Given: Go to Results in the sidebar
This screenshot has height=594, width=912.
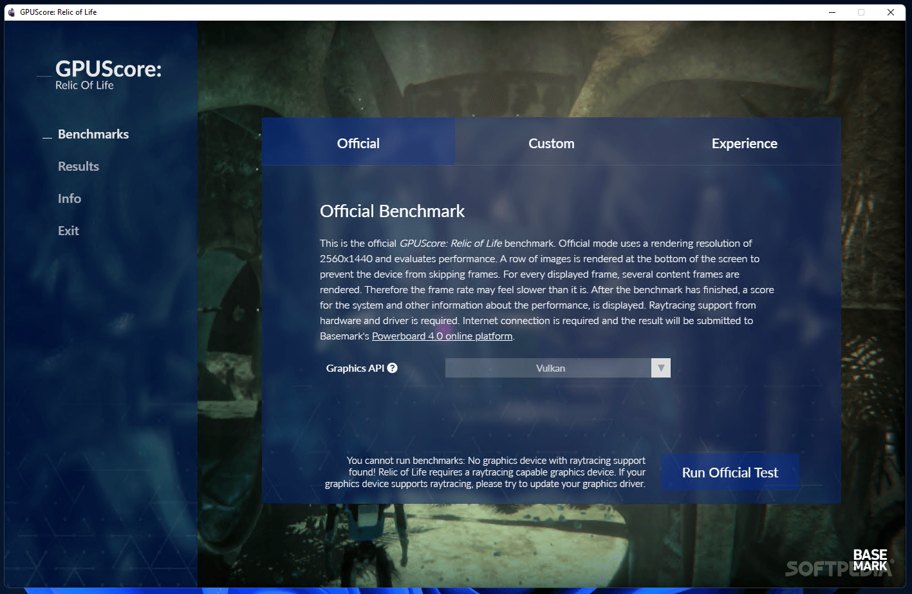Looking at the screenshot, I should click(x=79, y=166).
